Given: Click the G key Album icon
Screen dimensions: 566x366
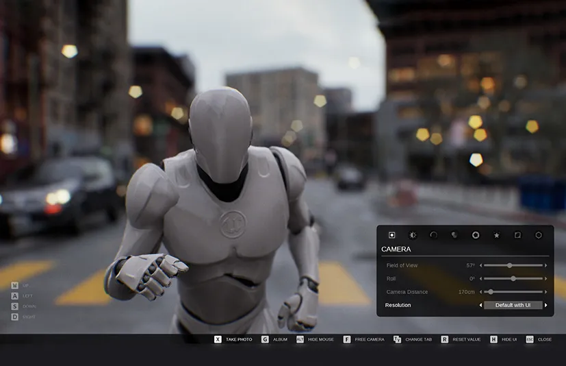Looking at the screenshot, I should point(265,339).
